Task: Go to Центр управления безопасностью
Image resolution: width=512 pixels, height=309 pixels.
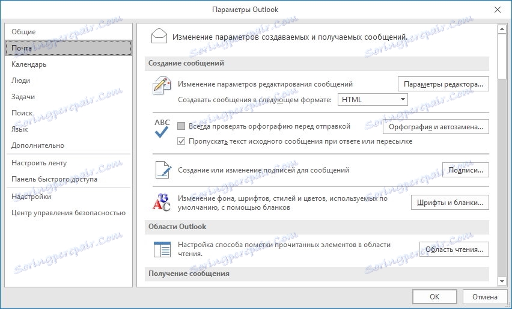Action: [68, 212]
